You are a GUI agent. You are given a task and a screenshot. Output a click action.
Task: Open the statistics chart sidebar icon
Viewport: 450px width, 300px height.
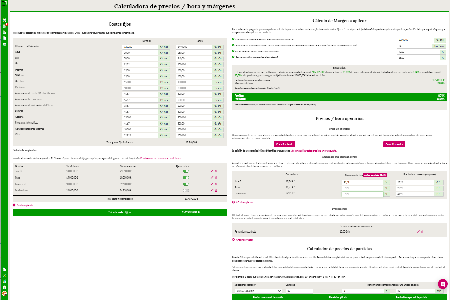coord(4,281)
